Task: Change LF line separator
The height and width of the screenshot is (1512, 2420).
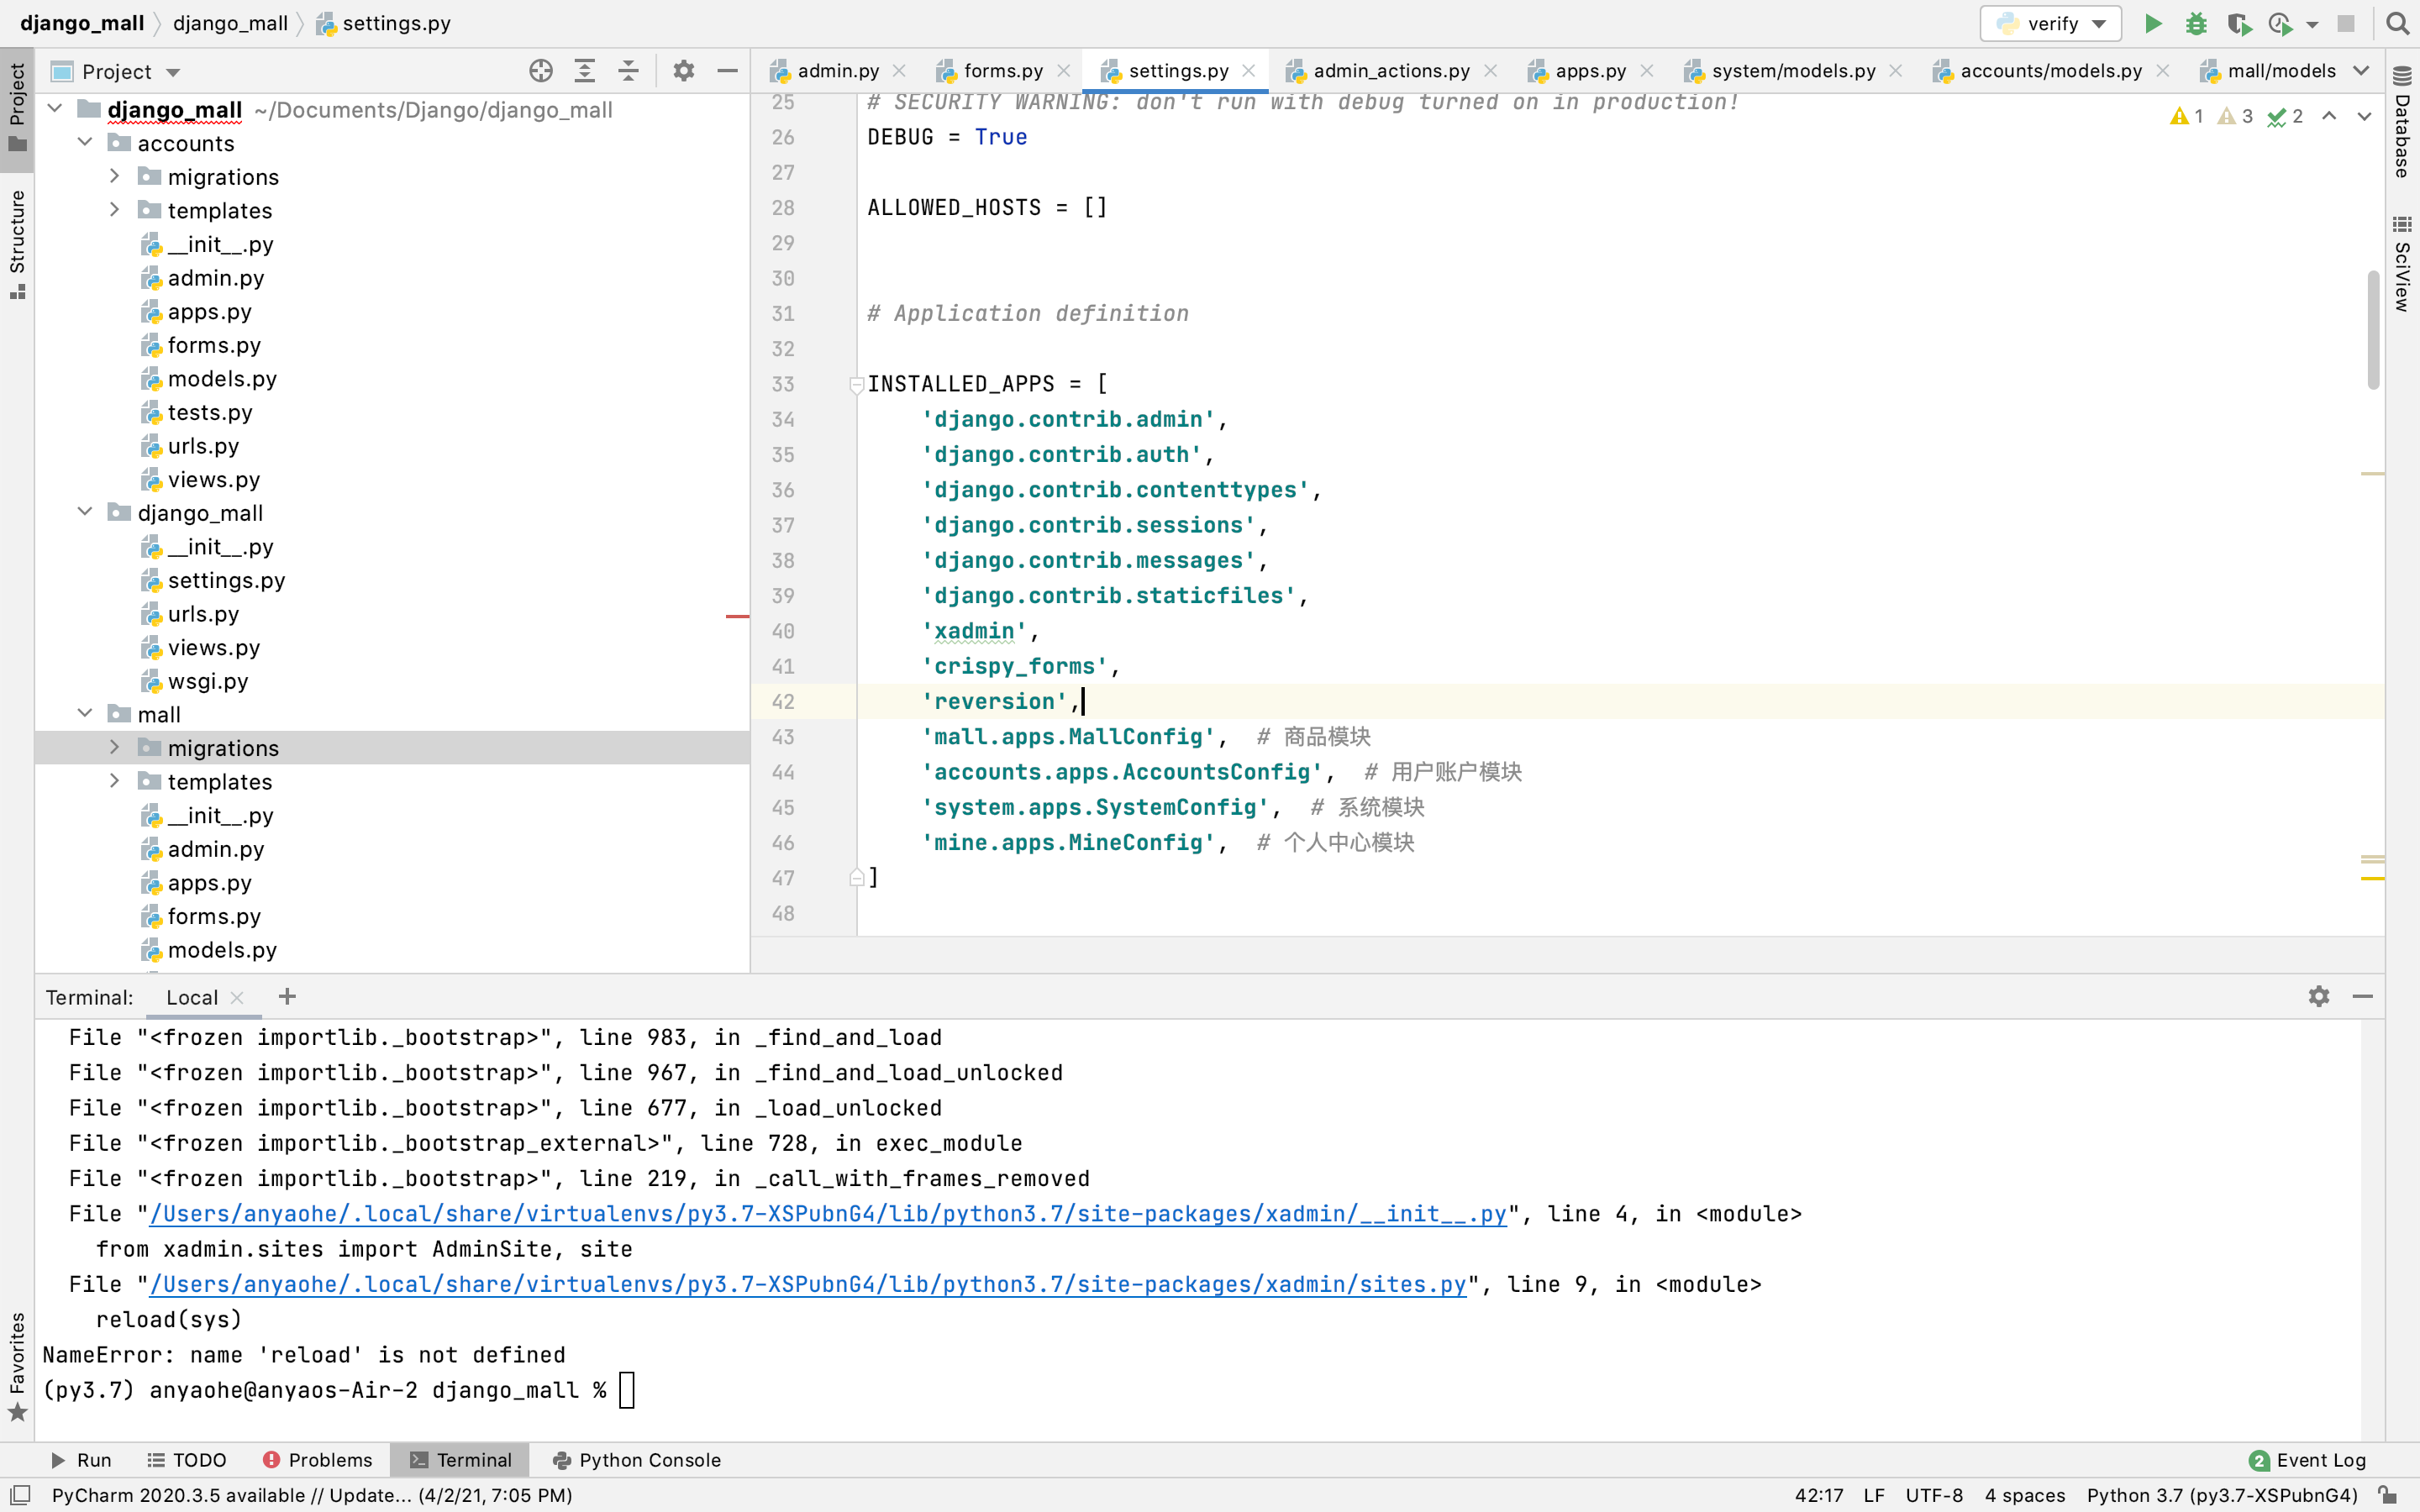Action: [1874, 1495]
